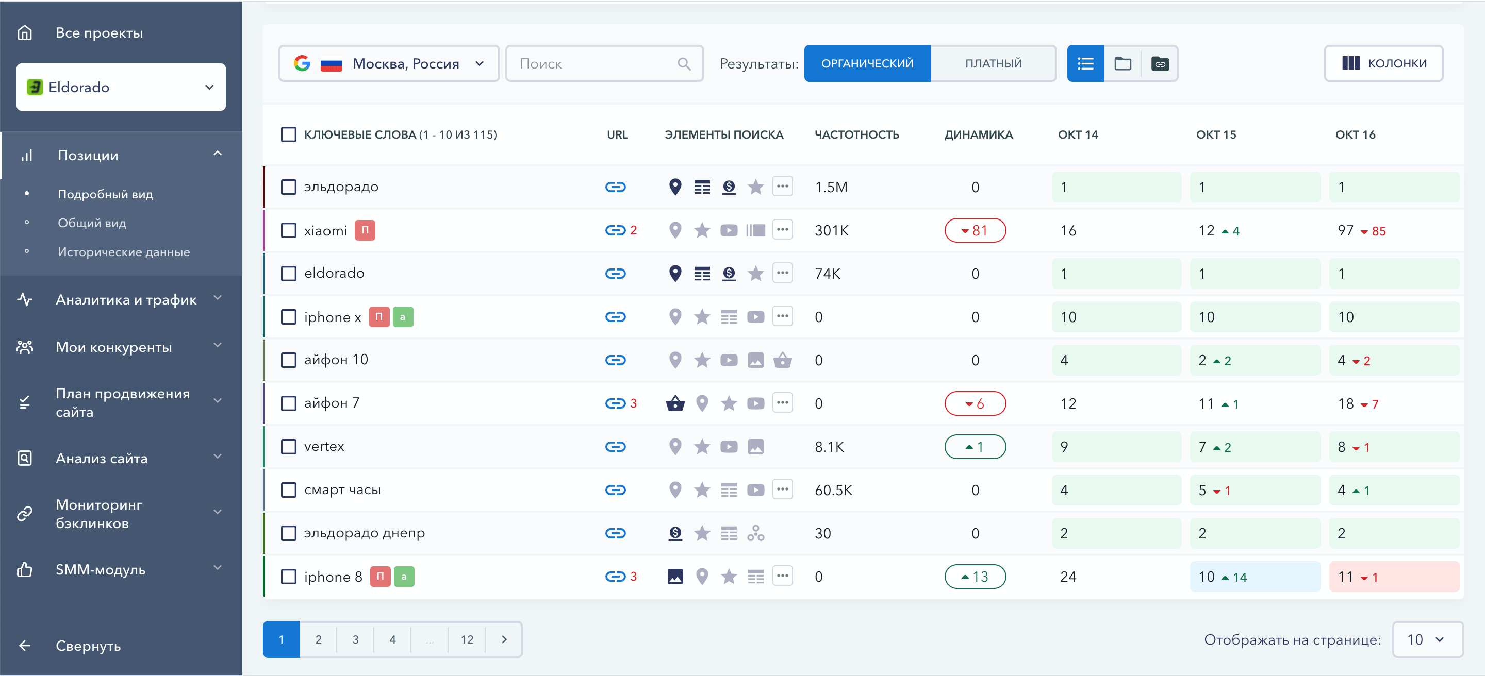Switch to folder grouping view
This screenshot has width=1485, height=676.
coord(1123,63)
